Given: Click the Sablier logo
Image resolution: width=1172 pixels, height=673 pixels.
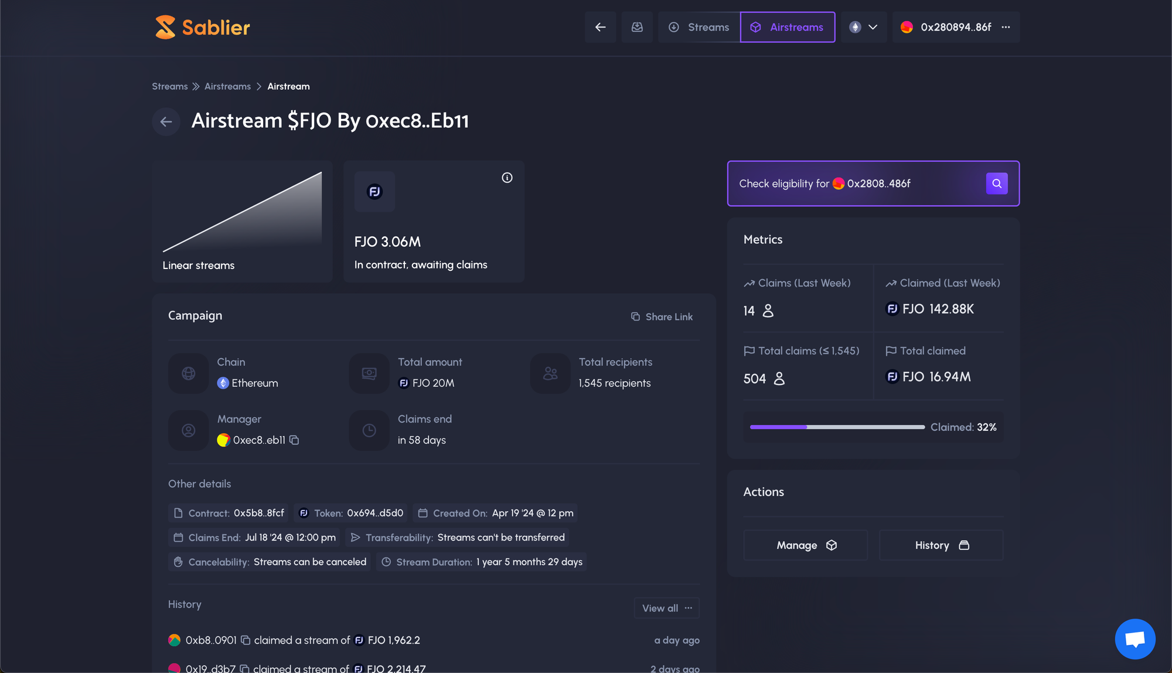Looking at the screenshot, I should click(x=202, y=27).
